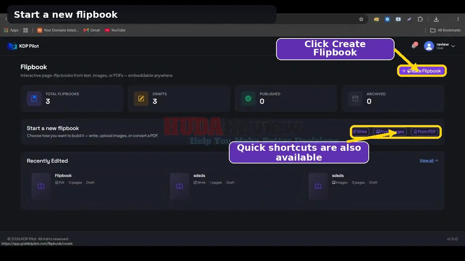Open the Your Domains listed bookmark

pos(58,30)
